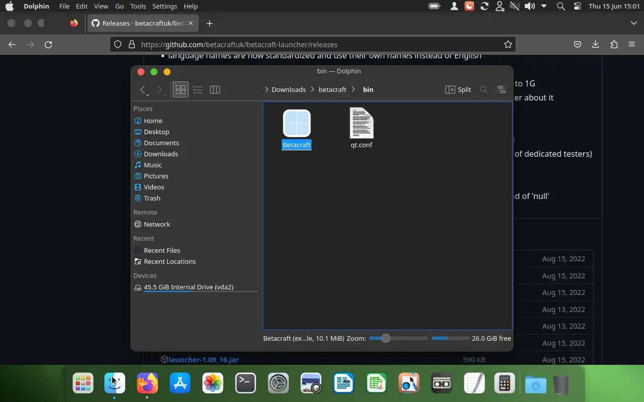Switch Dolphin to compact list view mode
Image resolution: width=644 pixels, height=402 pixels.
point(198,89)
